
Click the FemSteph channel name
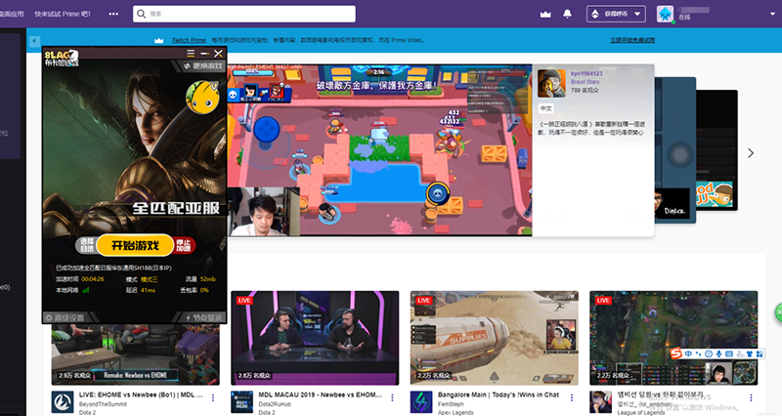451,404
